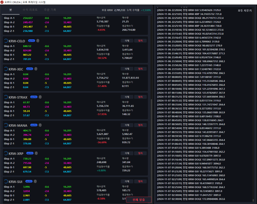
Task: Click KRW-XEC buy quantity 51,877,833.93
Action: [130, 78]
